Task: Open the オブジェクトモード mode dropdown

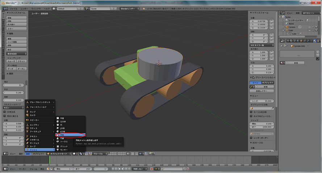Action: point(59,154)
